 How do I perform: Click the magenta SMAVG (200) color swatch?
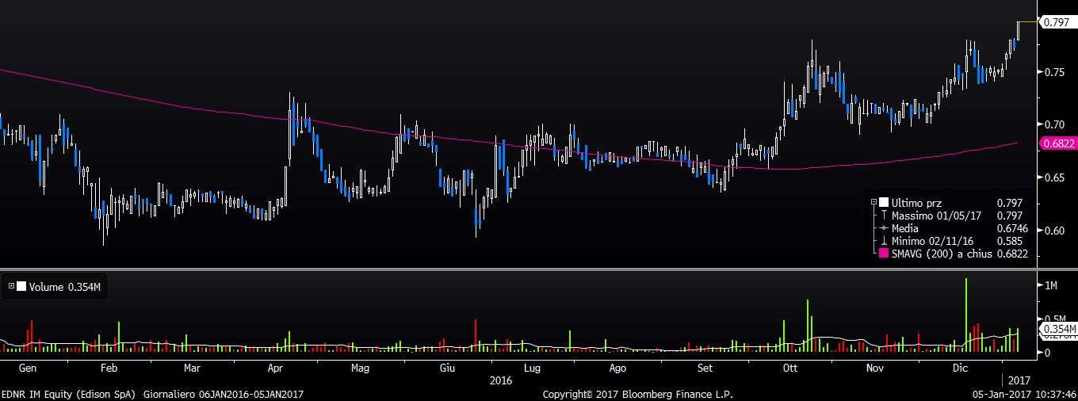tap(883, 254)
